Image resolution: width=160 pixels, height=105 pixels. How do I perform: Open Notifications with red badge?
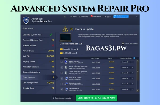coord(96,16)
